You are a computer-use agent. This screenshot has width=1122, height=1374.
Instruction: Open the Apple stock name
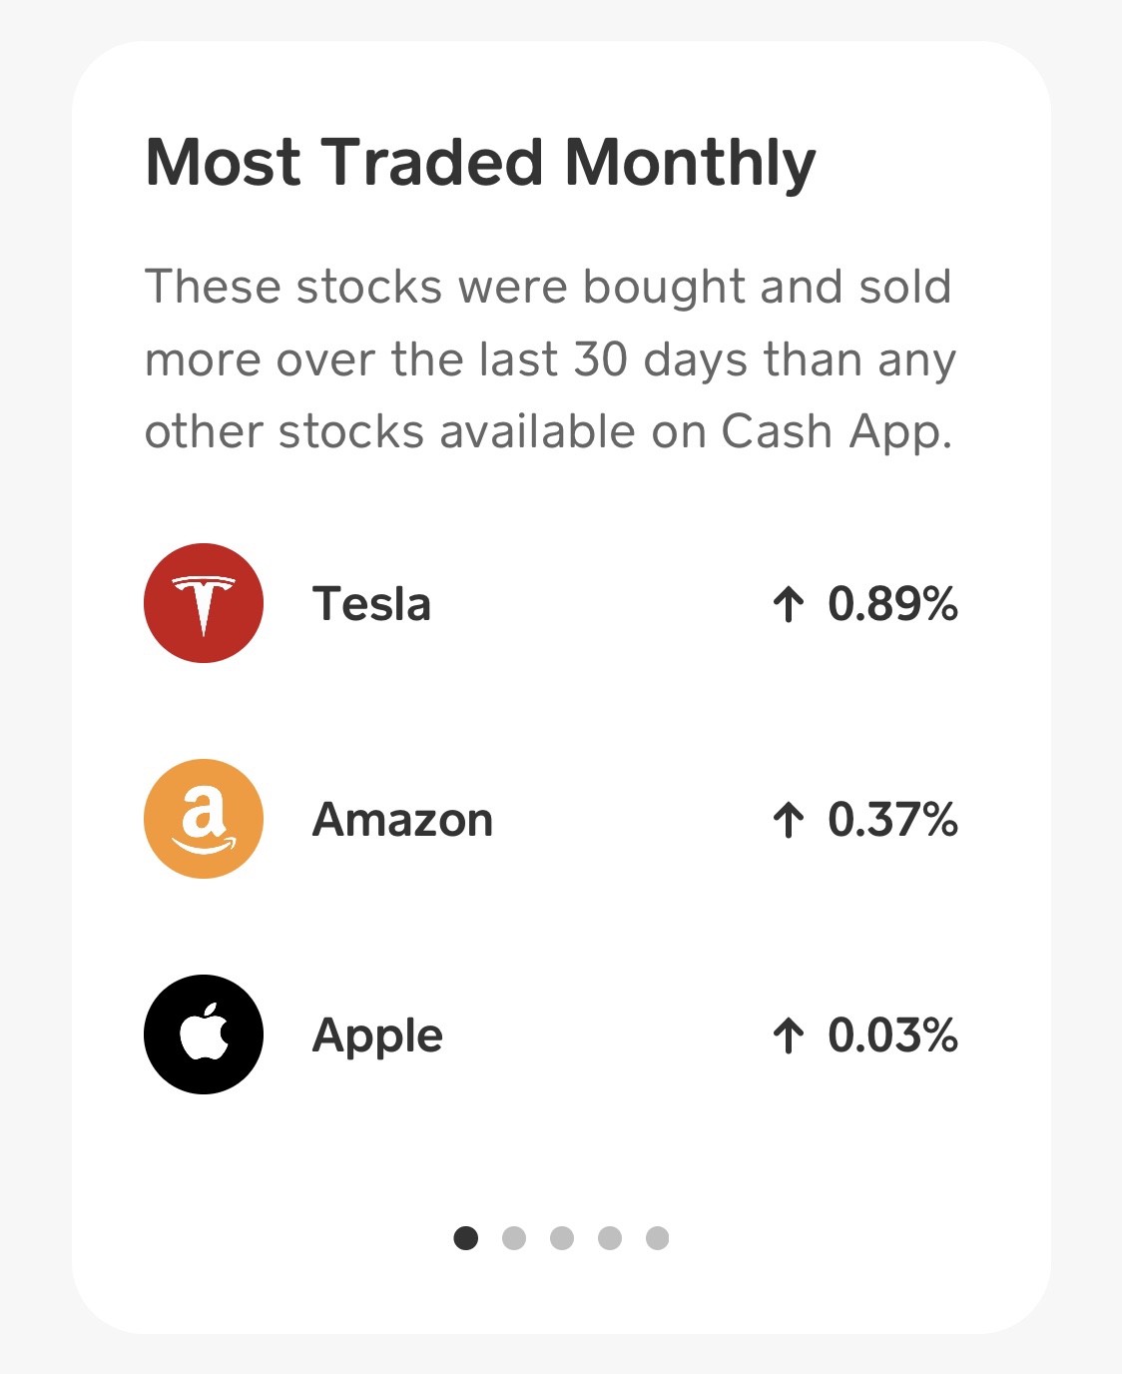click(377, 1035)
